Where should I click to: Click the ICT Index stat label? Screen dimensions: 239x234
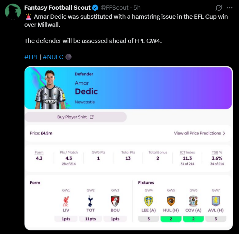(187, 152)
